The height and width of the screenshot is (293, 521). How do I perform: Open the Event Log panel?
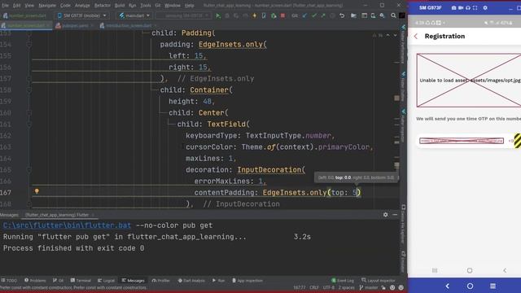(343, 280)
